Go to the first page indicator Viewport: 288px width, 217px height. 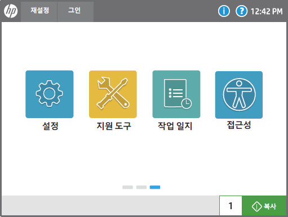[127, 187]
